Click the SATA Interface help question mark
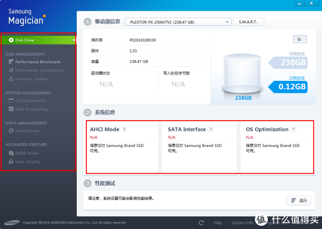Viewport: 322px width, 229px height. point(211,129)
